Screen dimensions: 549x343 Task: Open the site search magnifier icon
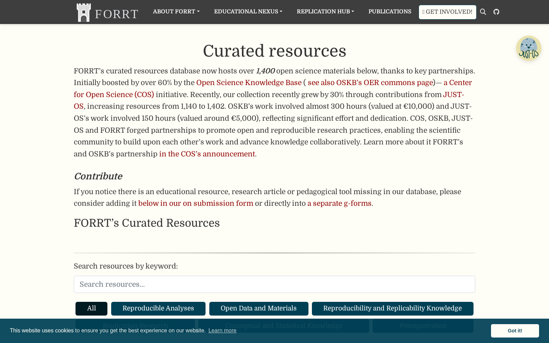tap(483, 12)
